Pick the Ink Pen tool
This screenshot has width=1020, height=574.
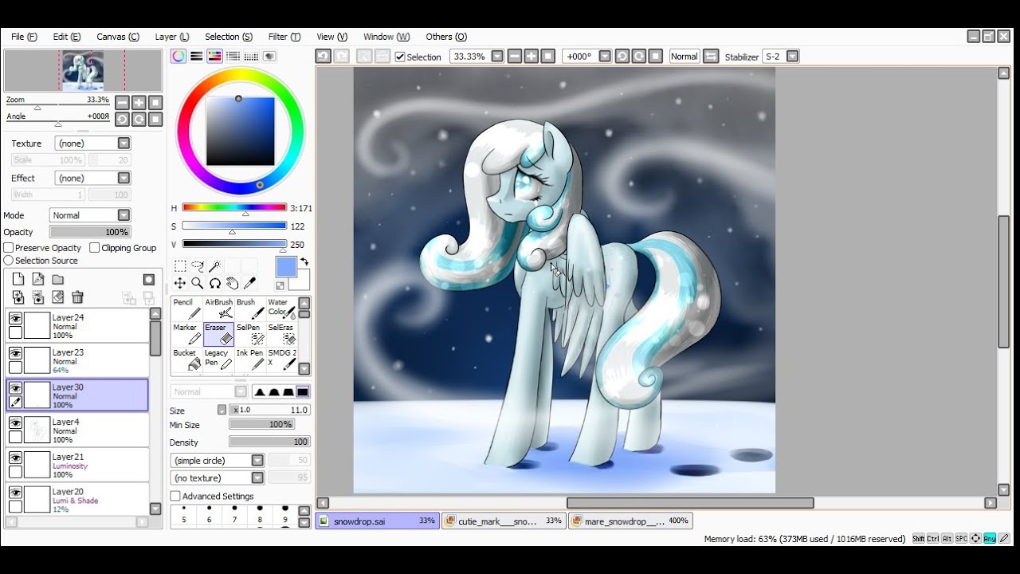click(x=250, y=359)
